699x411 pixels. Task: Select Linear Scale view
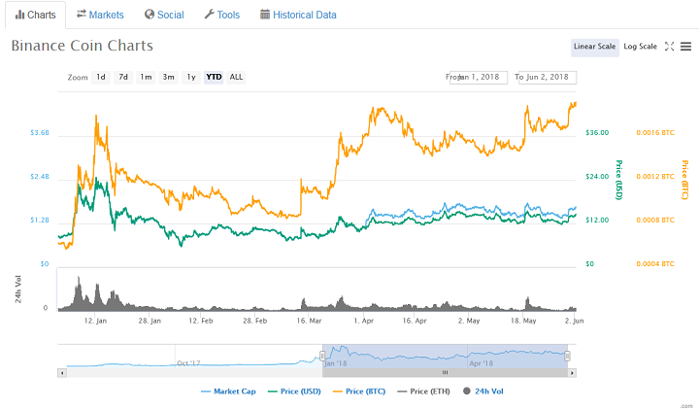(x=594, y=47)
